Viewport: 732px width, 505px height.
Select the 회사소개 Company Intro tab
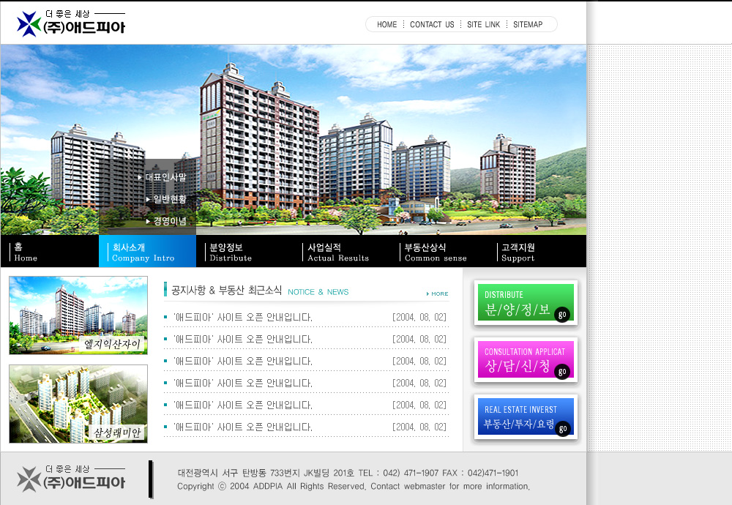[146, 252]
